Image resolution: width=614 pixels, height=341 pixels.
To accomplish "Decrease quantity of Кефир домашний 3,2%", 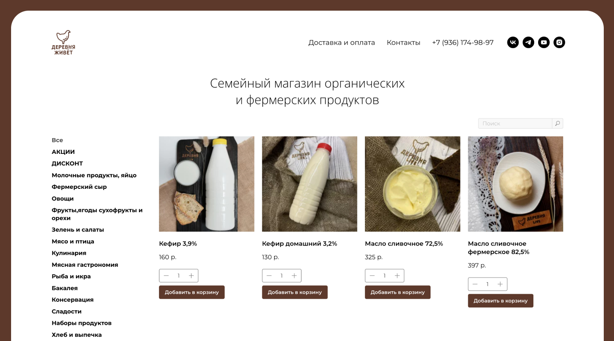I will (269, 276).
